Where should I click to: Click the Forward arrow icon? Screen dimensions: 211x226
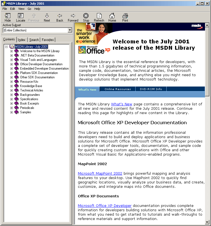[x=73, y=16]
